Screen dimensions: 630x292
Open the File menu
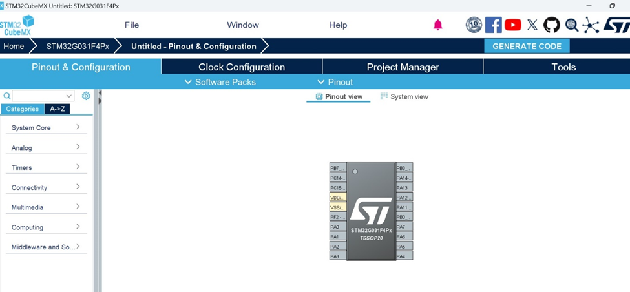(x=132, y=25)
